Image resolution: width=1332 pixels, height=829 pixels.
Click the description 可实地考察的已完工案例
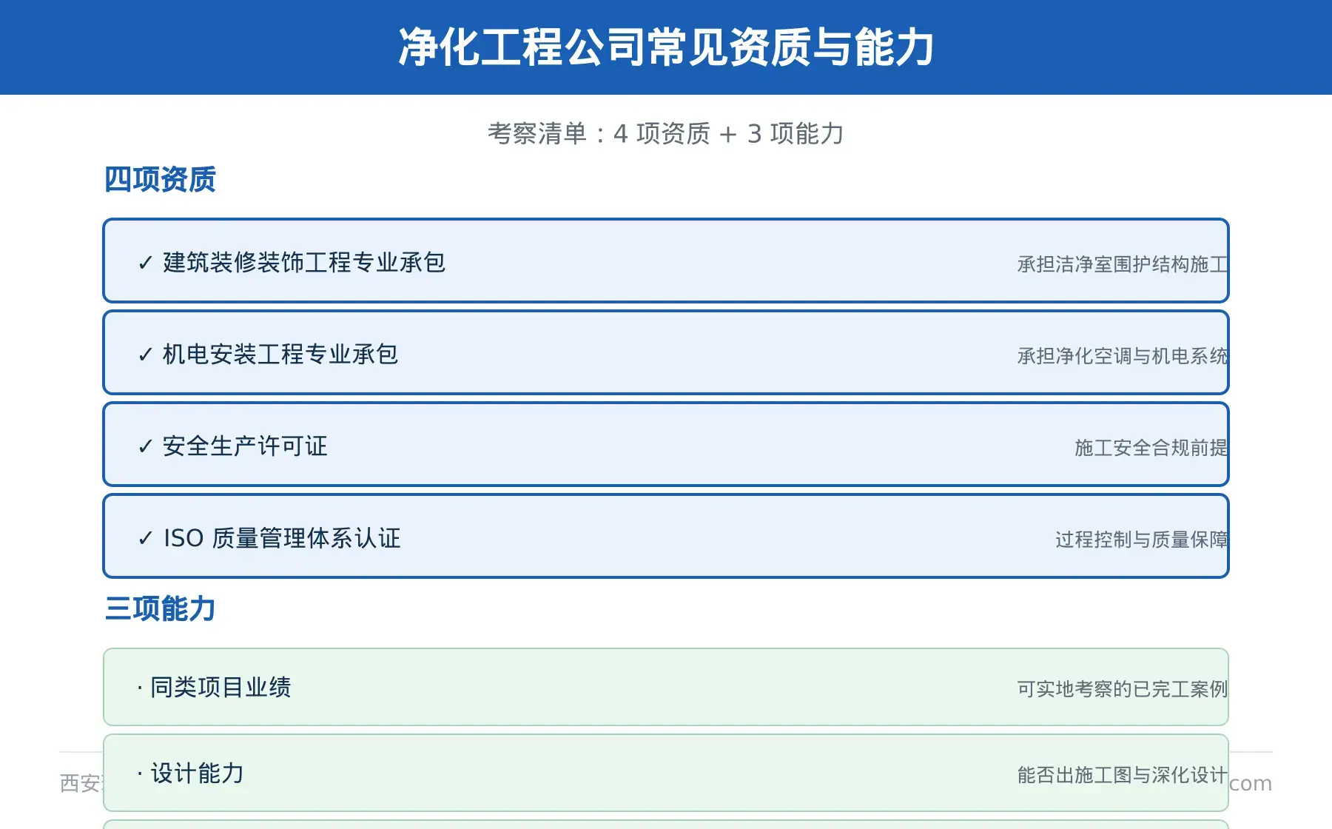1123,689
